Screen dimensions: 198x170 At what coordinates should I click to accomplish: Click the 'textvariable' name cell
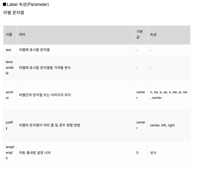click(10, 67)
